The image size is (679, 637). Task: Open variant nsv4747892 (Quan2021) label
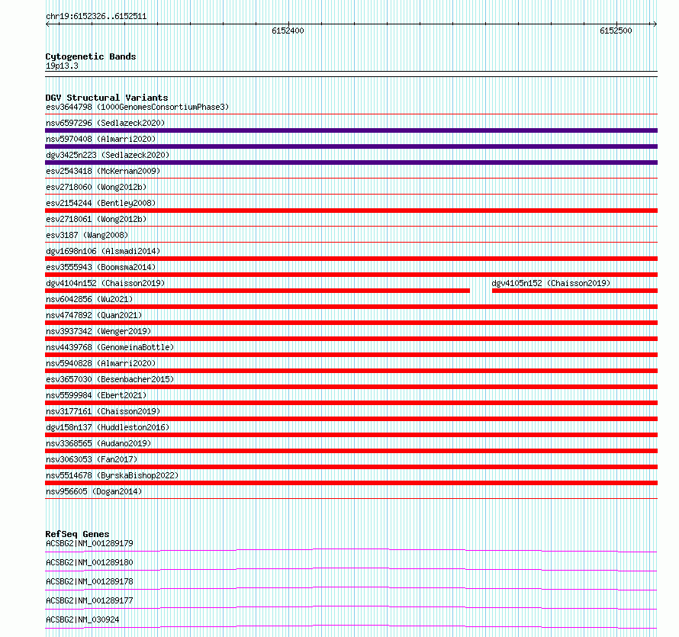(94, 315)
